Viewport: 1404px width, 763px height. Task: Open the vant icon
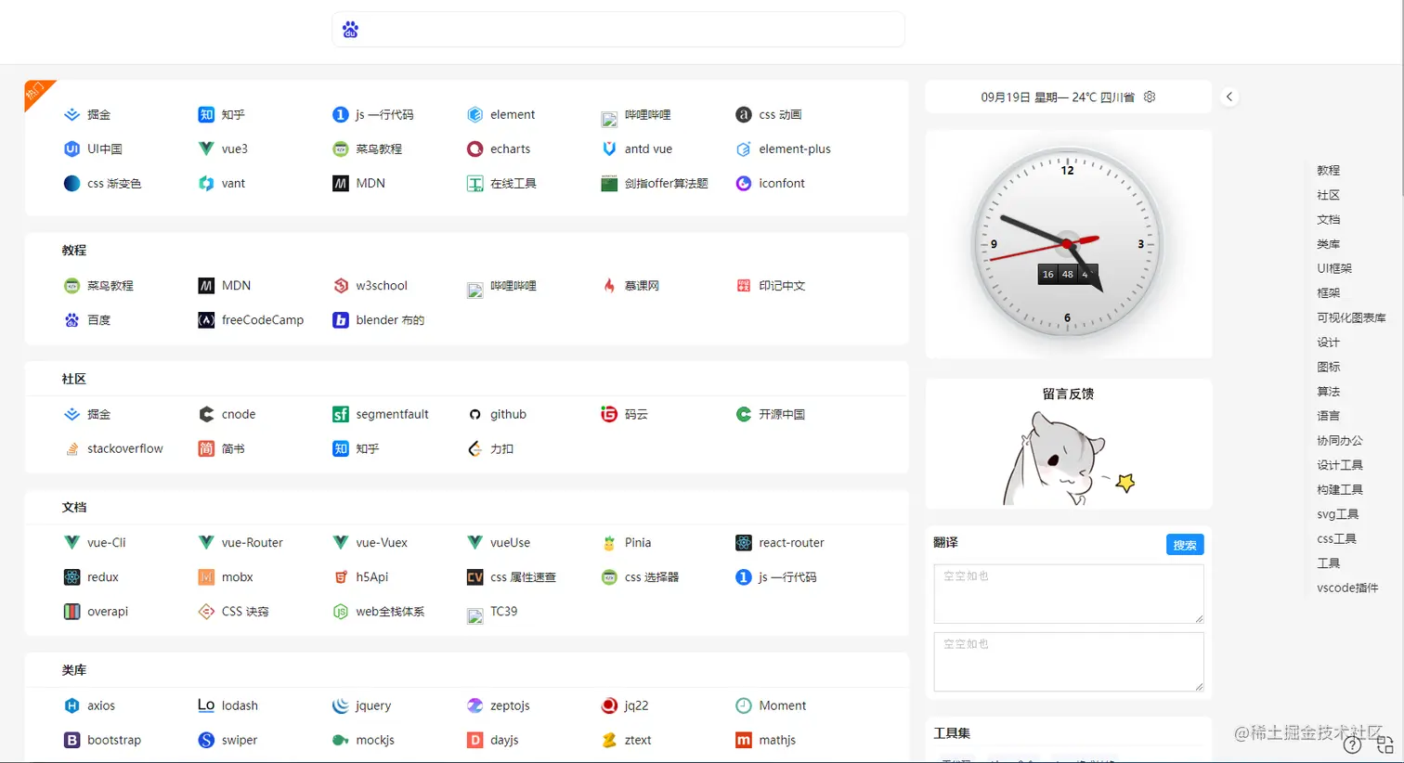206,183
